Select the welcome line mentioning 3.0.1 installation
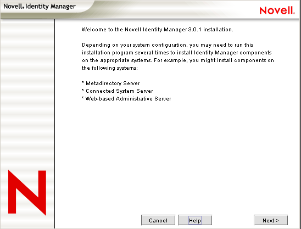This screenshot has height=229, width=301. tap(158, 30)
